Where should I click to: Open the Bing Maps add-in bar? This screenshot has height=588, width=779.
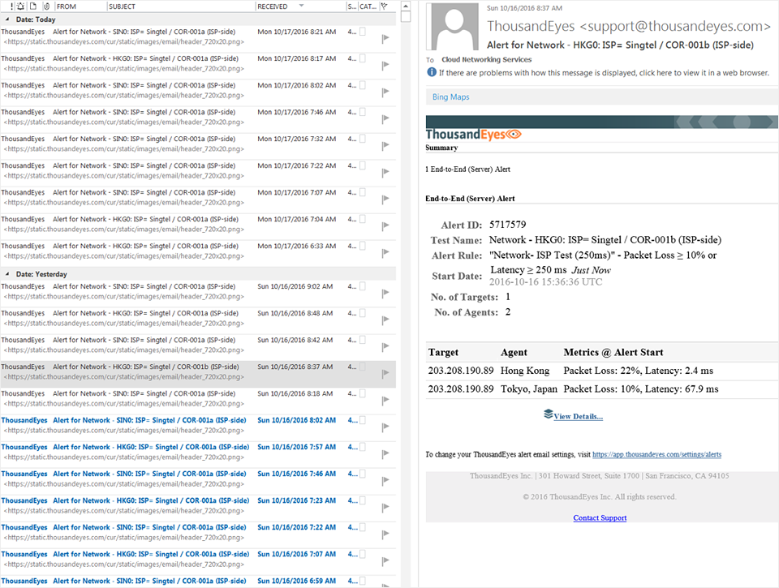tap(450, 97)
